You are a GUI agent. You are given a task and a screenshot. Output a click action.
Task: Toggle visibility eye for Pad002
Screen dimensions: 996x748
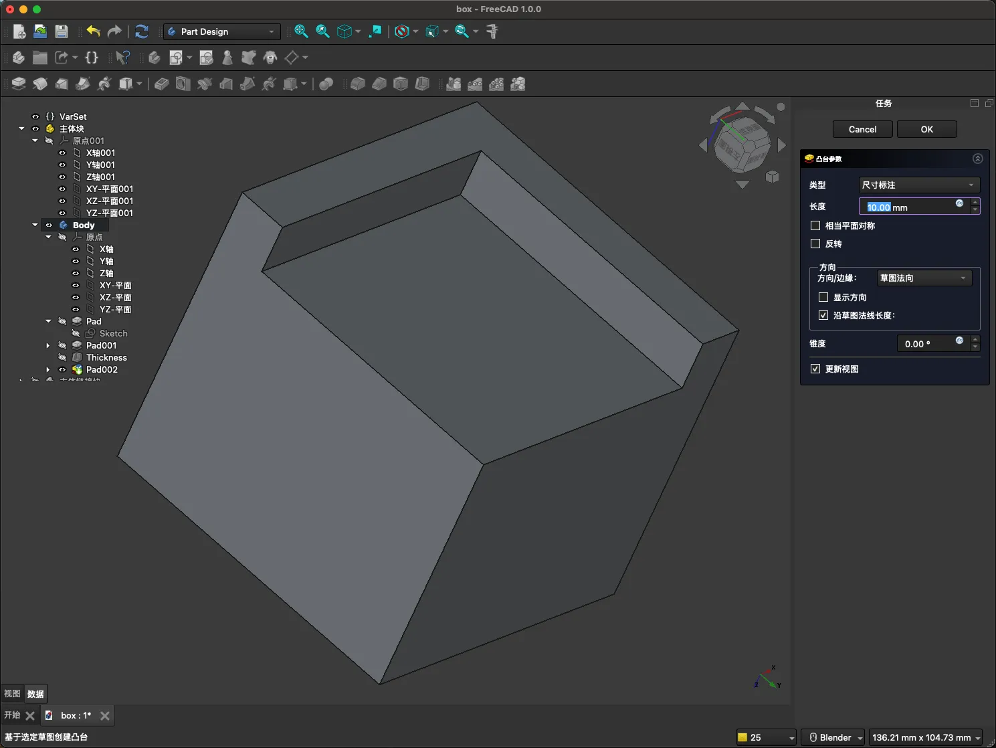[x=62, y=369]
